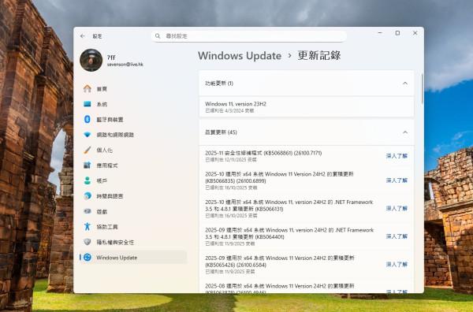473x312 pixels.
Task: Click the 帳戶 sidebar label
Action: pos(102,181)
